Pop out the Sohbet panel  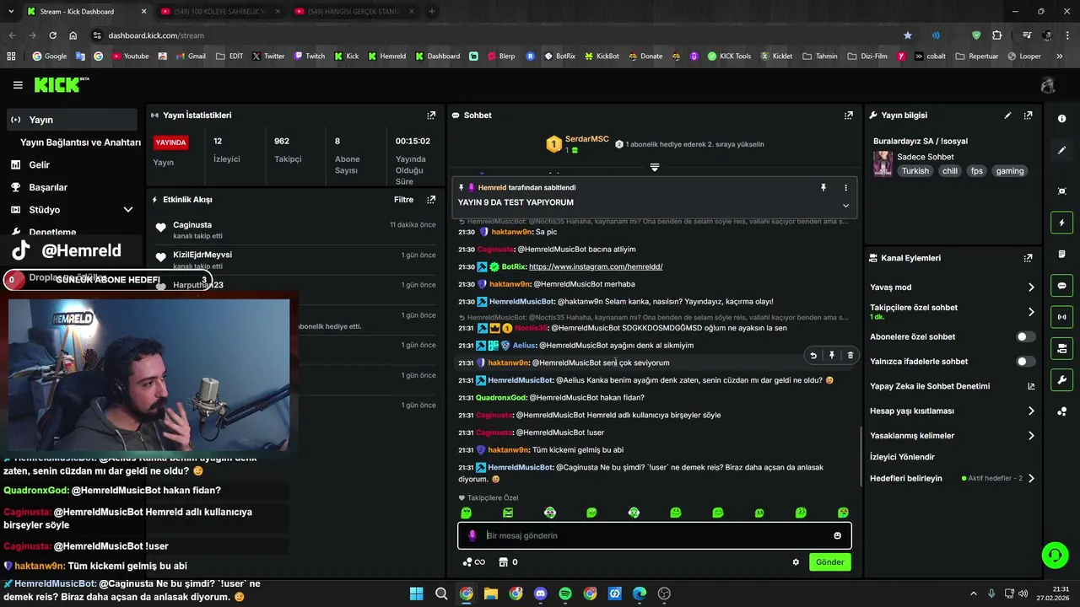(x=848, y=115)
